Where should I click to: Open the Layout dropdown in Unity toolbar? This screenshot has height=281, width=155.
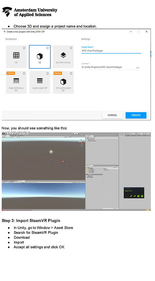147,133
